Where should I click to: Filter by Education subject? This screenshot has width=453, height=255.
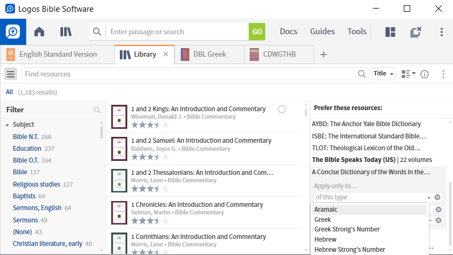coord(27,149)
